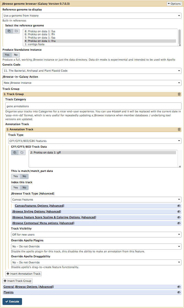This screenshot has height=308, width=184.
Task: Set Index this track to No
Action: pyautogui.click(x=24, y=188)
